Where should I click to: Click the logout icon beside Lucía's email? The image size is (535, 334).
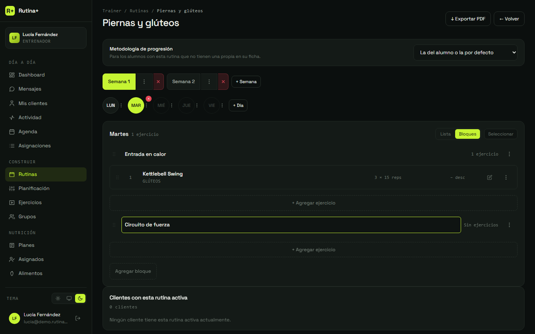(x=78, y=318)
